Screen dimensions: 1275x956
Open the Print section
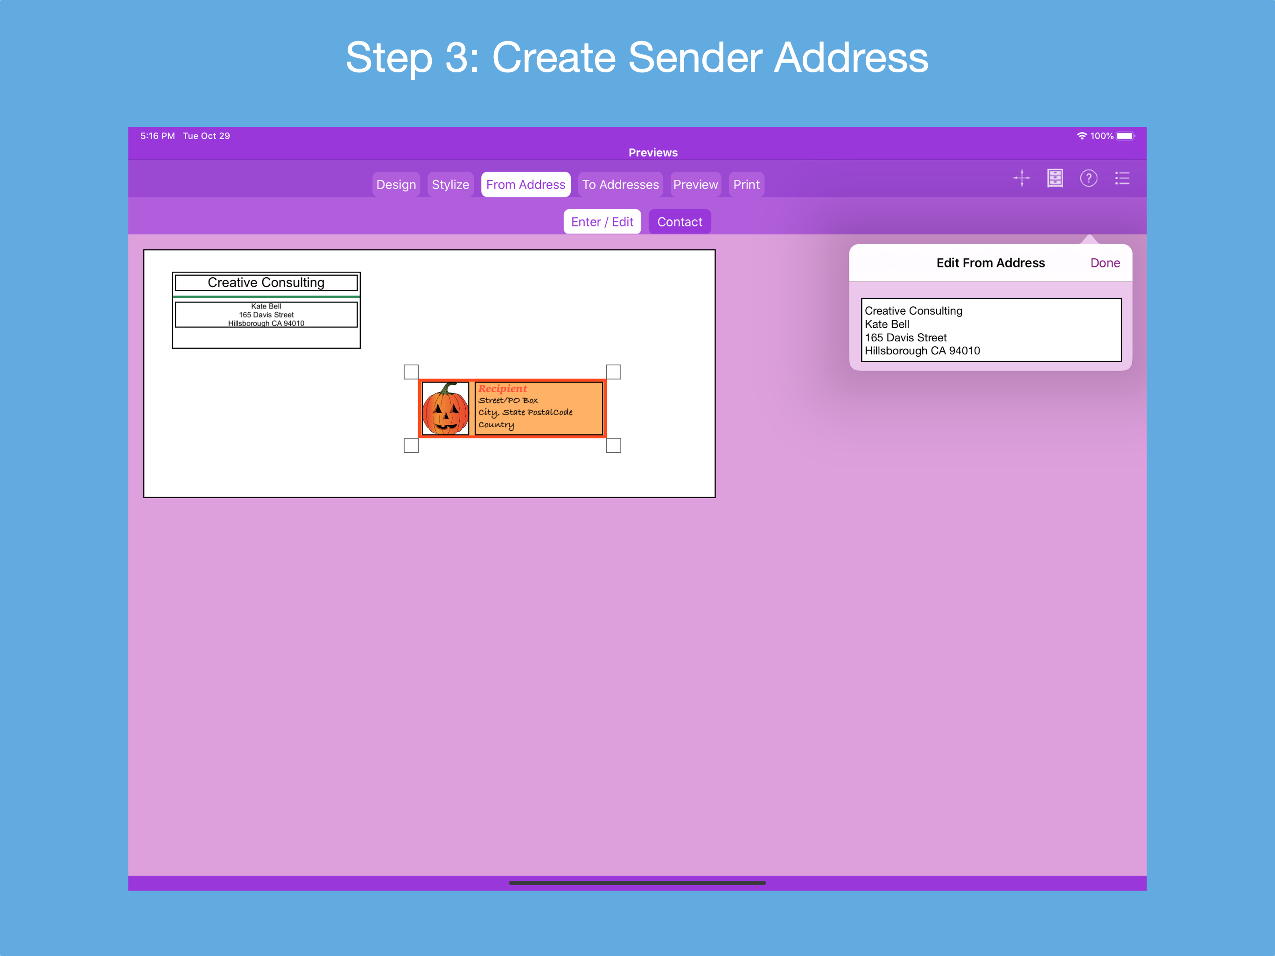746,184
